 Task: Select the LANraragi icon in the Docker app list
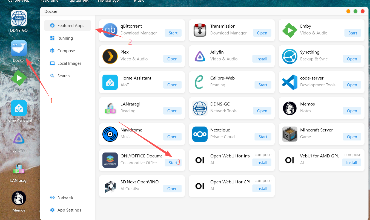[x=110, y=108]
